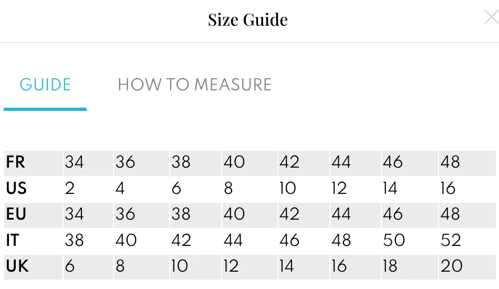The image size is (499, 289).
Task: Click IT size 52 cell
Action: coord(451,240)
